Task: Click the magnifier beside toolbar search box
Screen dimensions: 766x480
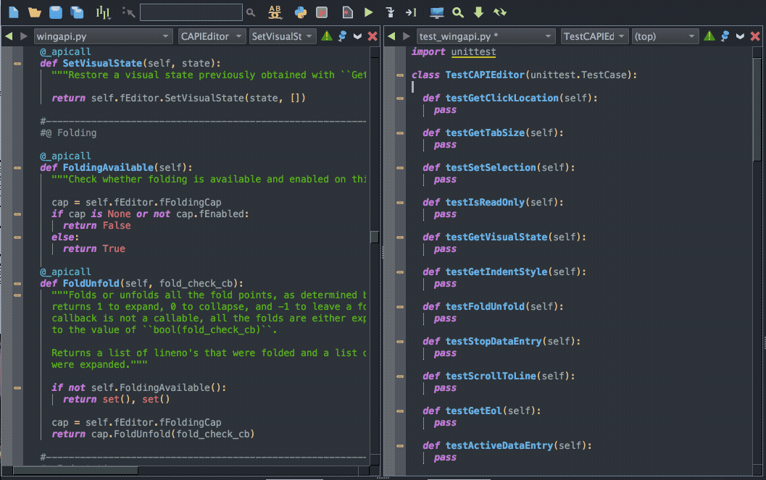Action: [x=251, y=12]
